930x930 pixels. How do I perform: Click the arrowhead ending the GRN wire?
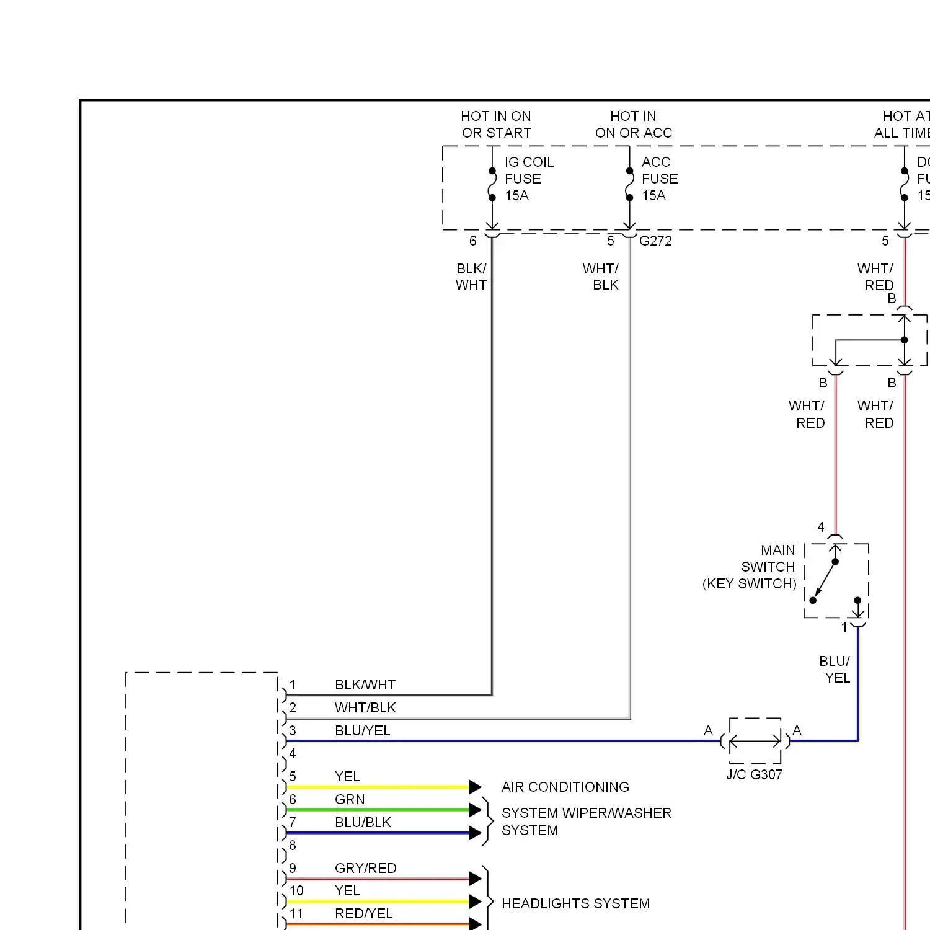click(476, 810)
